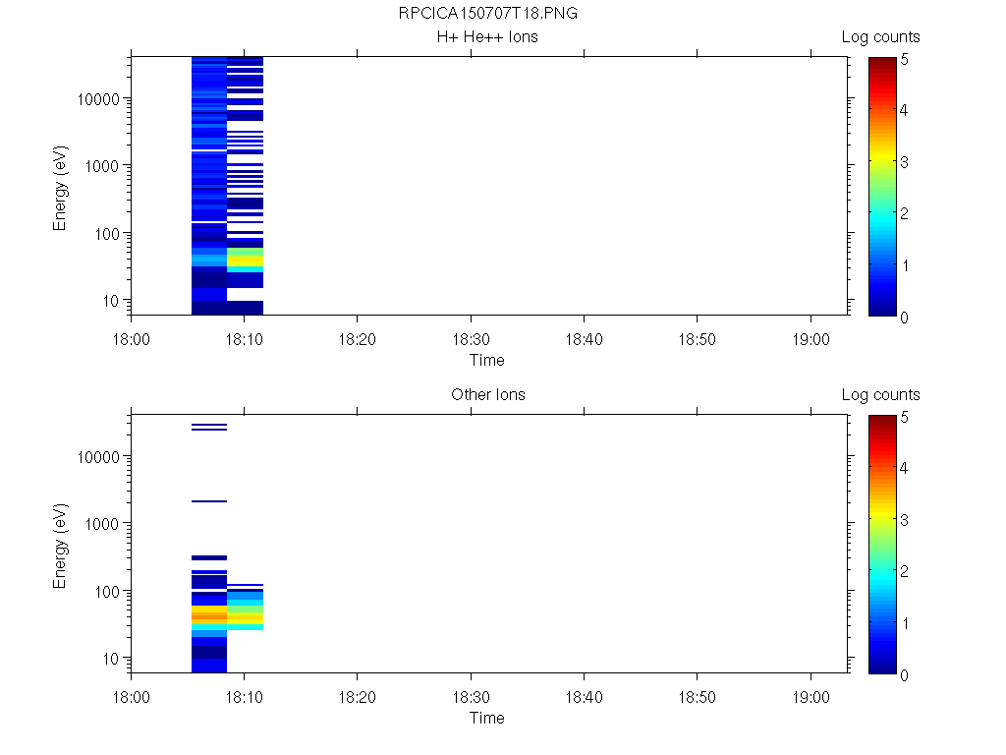1006x755 pixels.
Task: Click value 2 on Other Ions colorbar scale
Action: (904, 571)
